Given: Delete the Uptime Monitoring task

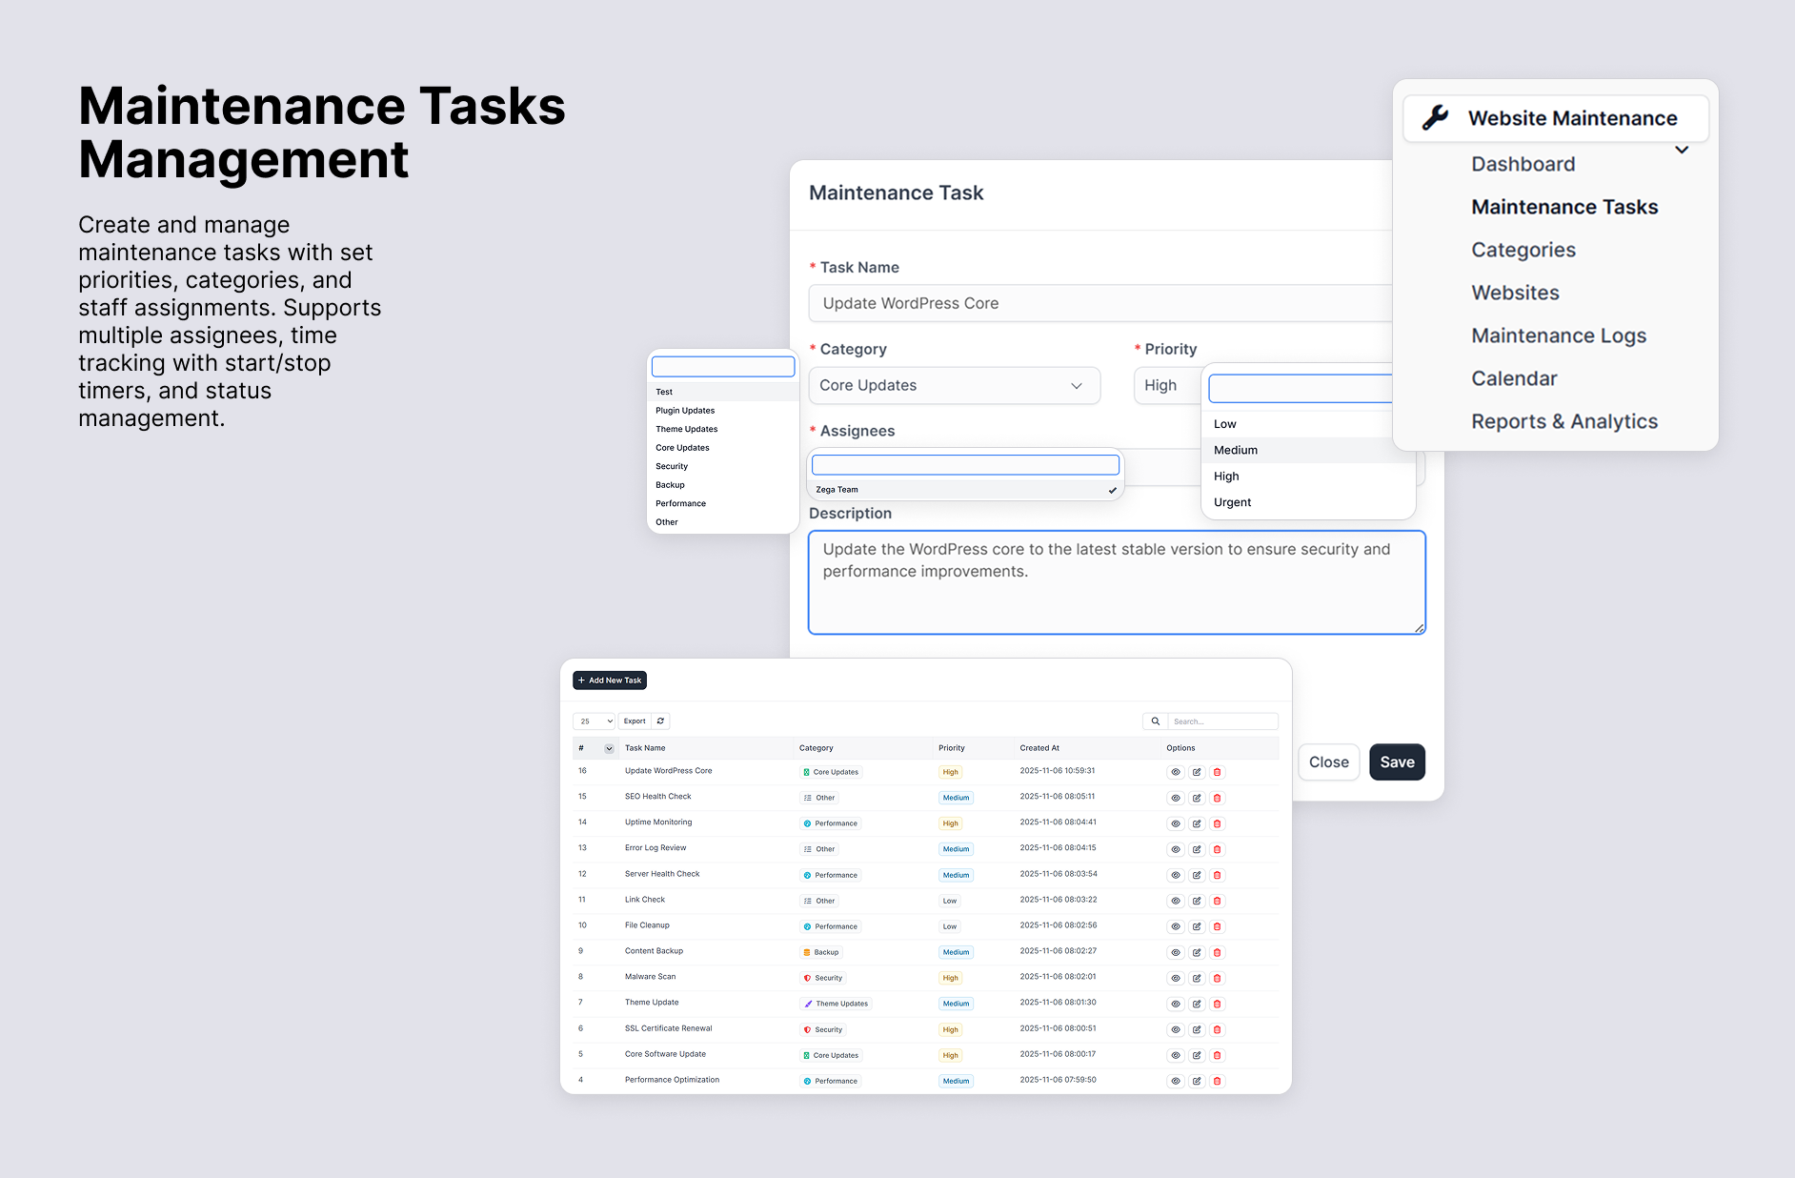Looking at the screenshot, I should click(1217, 823).
